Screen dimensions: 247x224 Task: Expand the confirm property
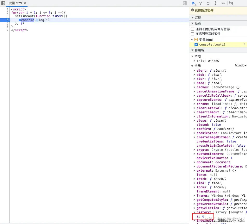[x=194, y=129]
